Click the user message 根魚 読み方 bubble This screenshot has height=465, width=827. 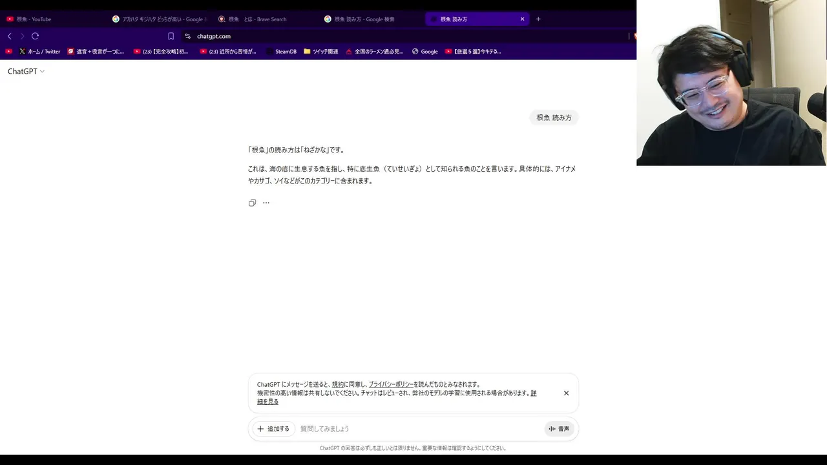(x=554, y=118)
